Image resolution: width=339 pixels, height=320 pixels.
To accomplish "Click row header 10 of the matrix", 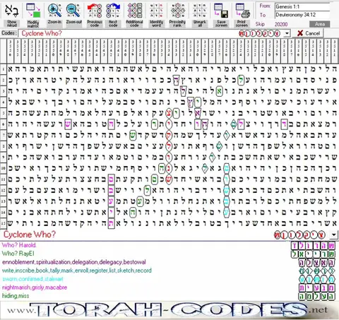I will pyautogui.click(x=4, y=168).
